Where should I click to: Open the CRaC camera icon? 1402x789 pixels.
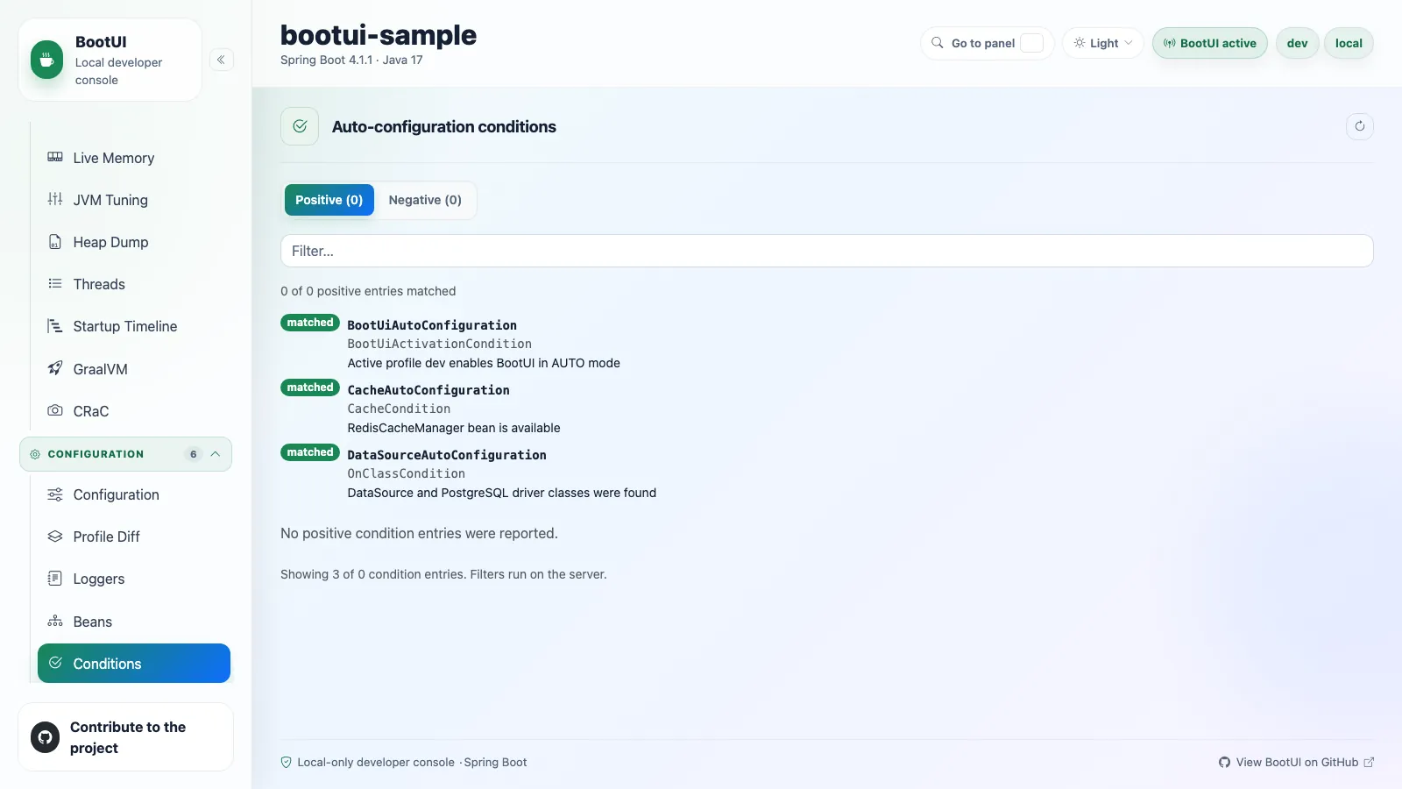click(x=55, y=410)
